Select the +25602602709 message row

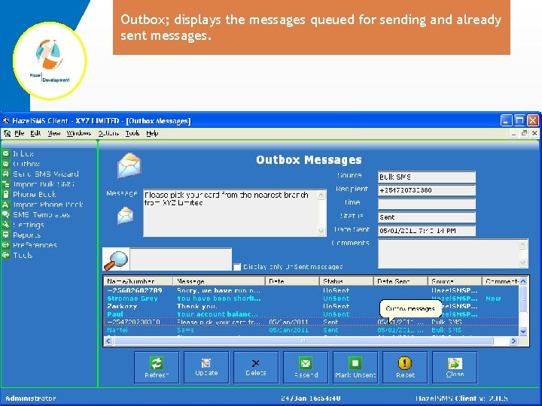point(311,291)
